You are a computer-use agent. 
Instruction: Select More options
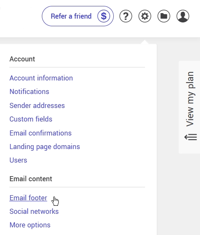30,225
